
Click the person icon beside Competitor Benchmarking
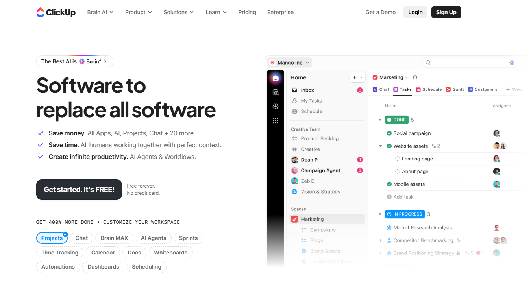[x=389, y=240]
